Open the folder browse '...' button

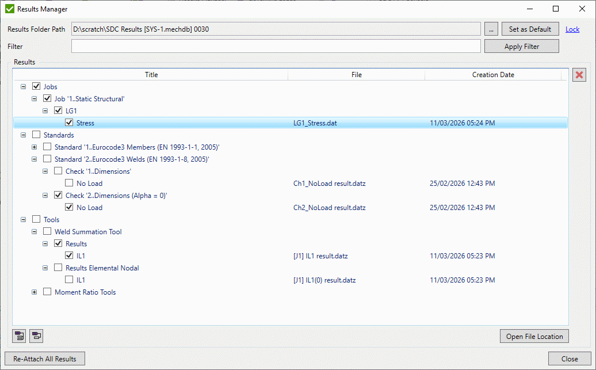click(x=491, y=29)
